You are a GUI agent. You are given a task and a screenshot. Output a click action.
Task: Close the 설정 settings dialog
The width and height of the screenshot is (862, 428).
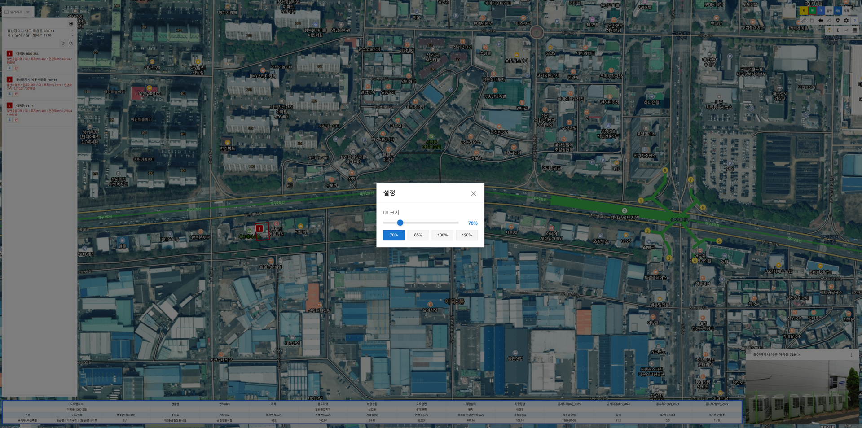[473, 194]
